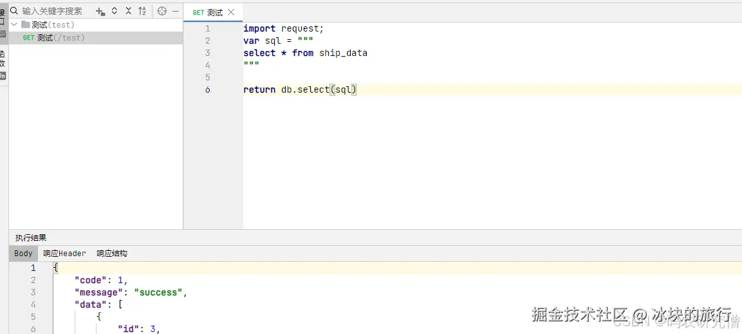Click the fn function icon in the sidebar
Viewport: 742px width, 334px height.
[x=3, y=76]
